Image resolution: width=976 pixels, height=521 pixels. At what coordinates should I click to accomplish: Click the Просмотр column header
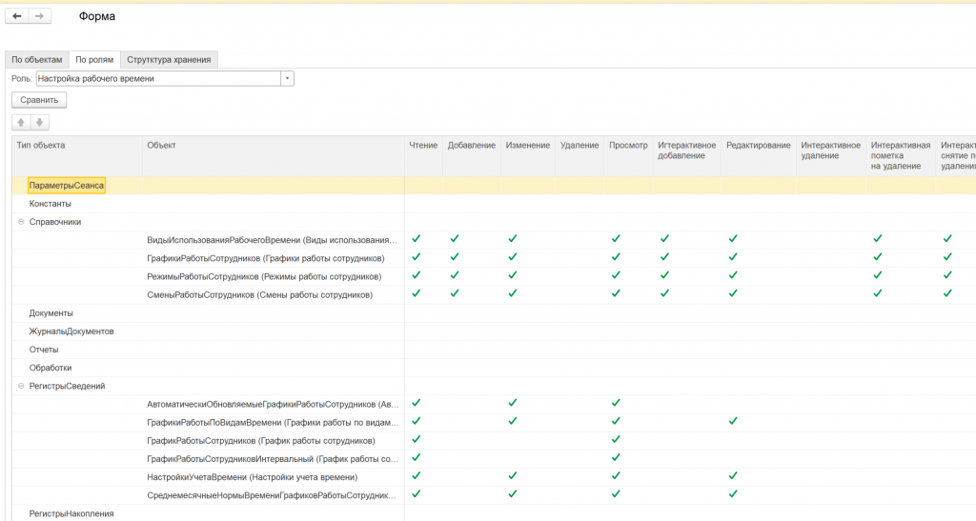(629, 156)
